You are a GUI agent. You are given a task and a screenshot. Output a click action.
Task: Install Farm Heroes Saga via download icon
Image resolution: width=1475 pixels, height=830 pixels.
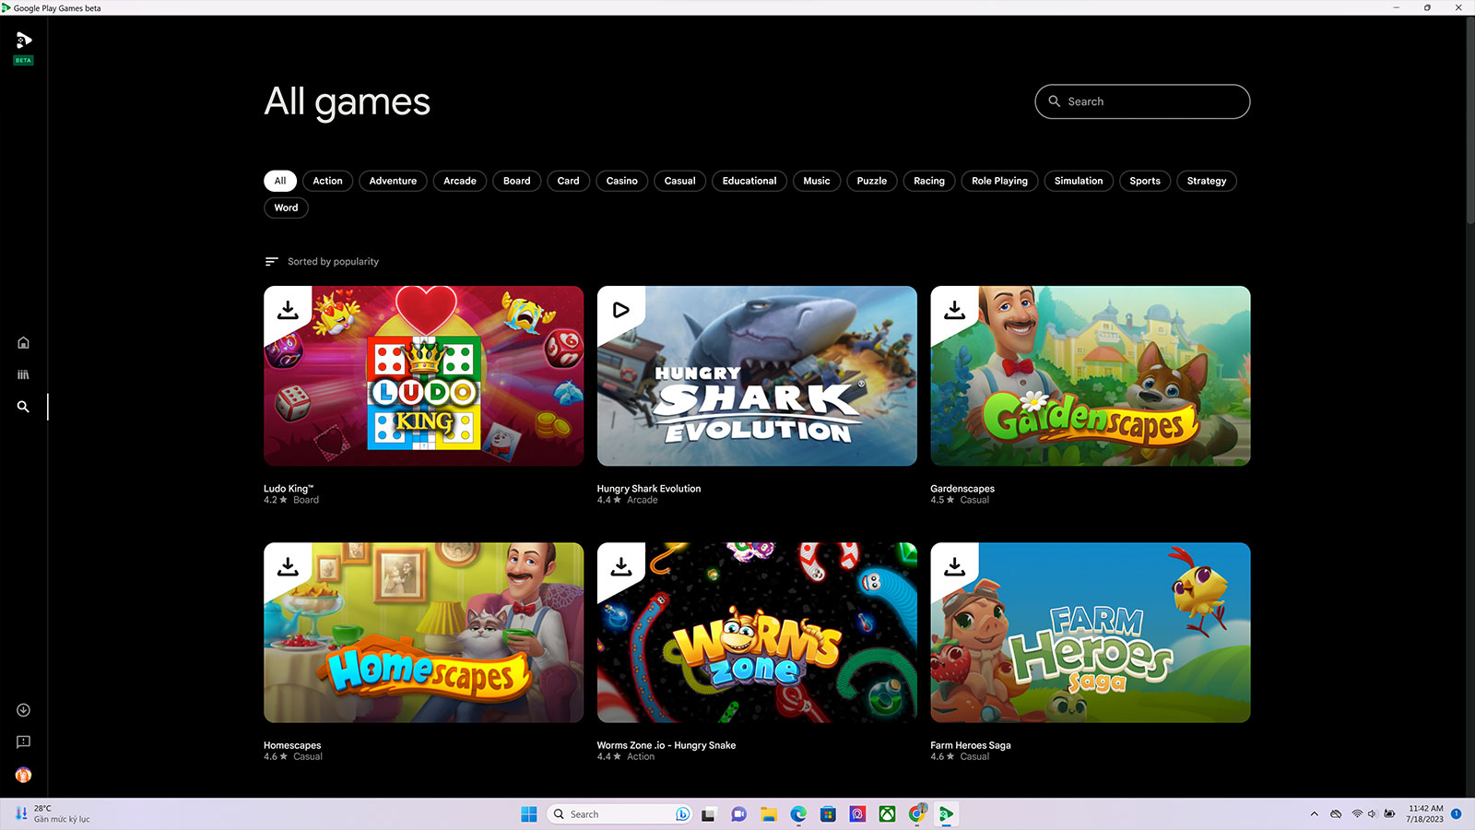click(954, 566)
